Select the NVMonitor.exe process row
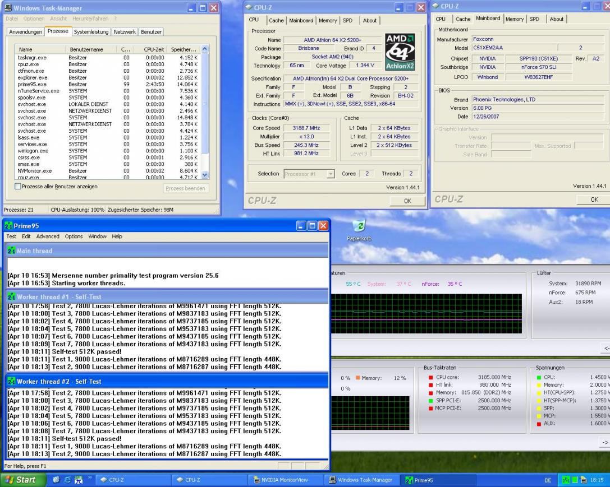The image size is (610, 487). point(108,171)
